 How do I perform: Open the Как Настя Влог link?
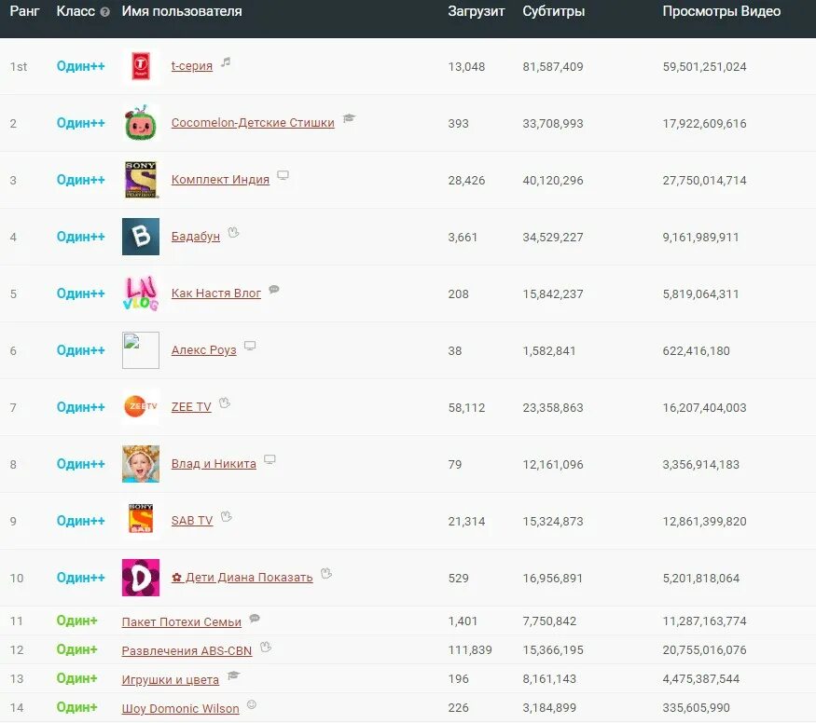click(x=216, y=293)
